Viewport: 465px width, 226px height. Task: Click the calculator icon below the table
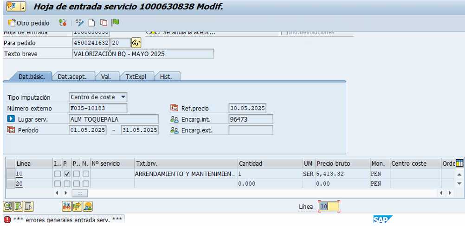coord(66,206)
